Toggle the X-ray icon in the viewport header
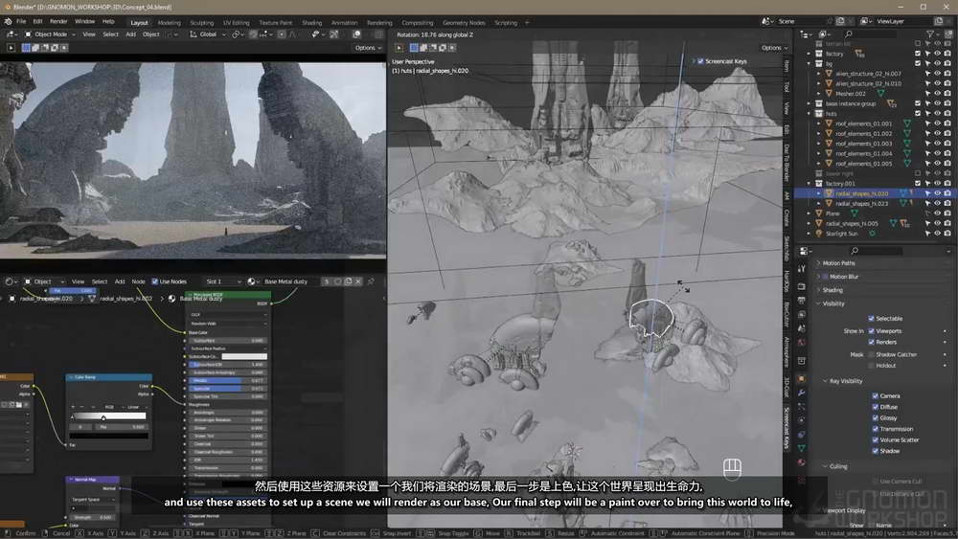Screen dimensions: 958x539 pos(378,34)
